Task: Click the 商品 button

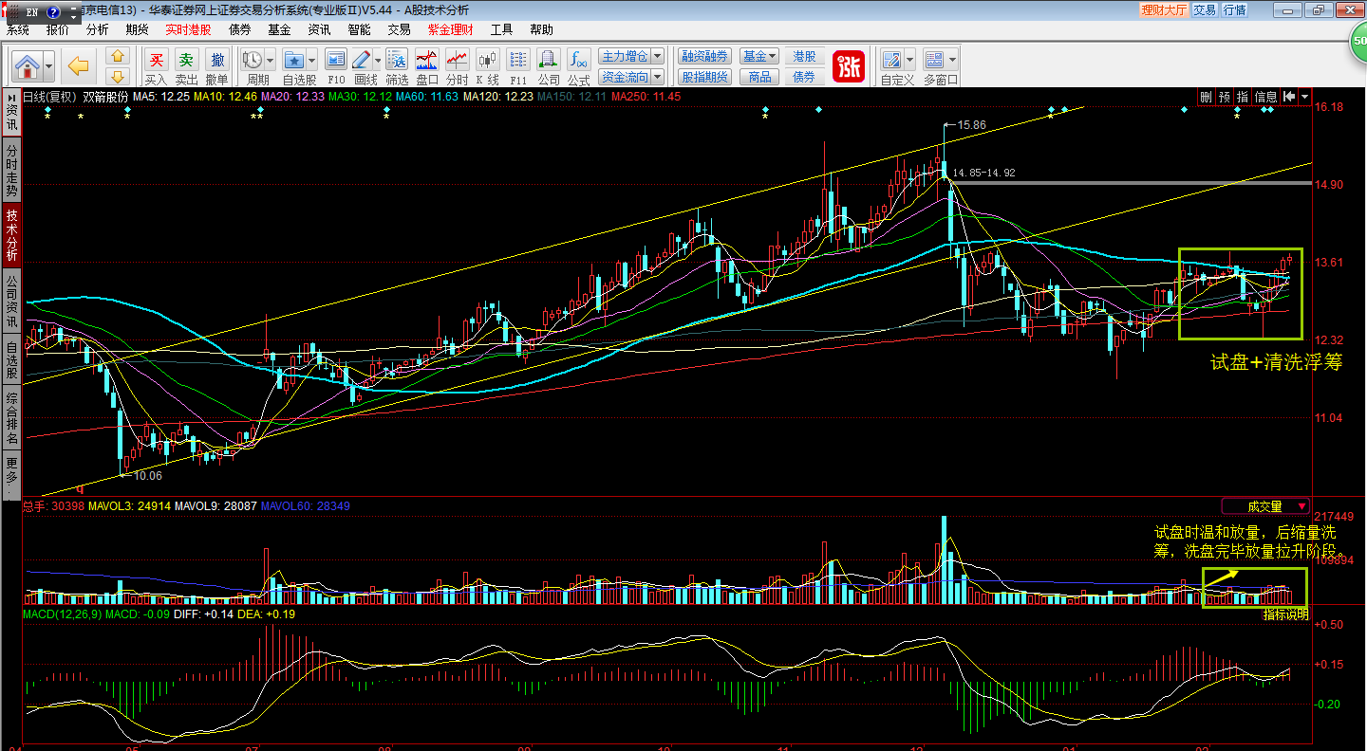Action: pos(759,77)
